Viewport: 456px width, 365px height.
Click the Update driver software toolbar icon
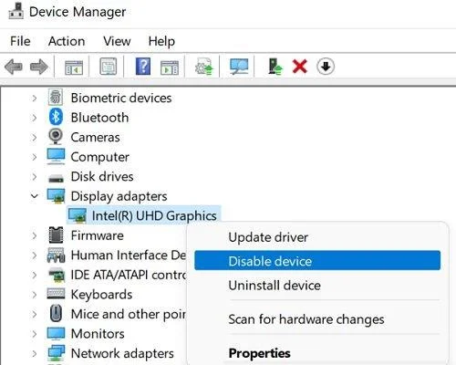click(x=204, y=67)
